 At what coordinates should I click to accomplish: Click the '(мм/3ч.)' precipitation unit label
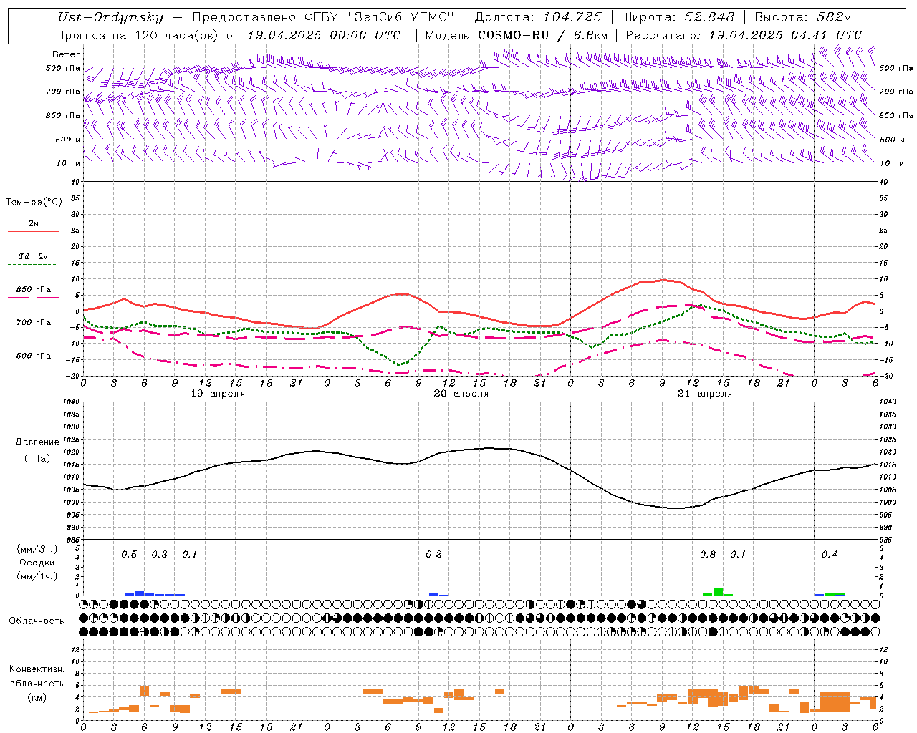pos(37,549)
